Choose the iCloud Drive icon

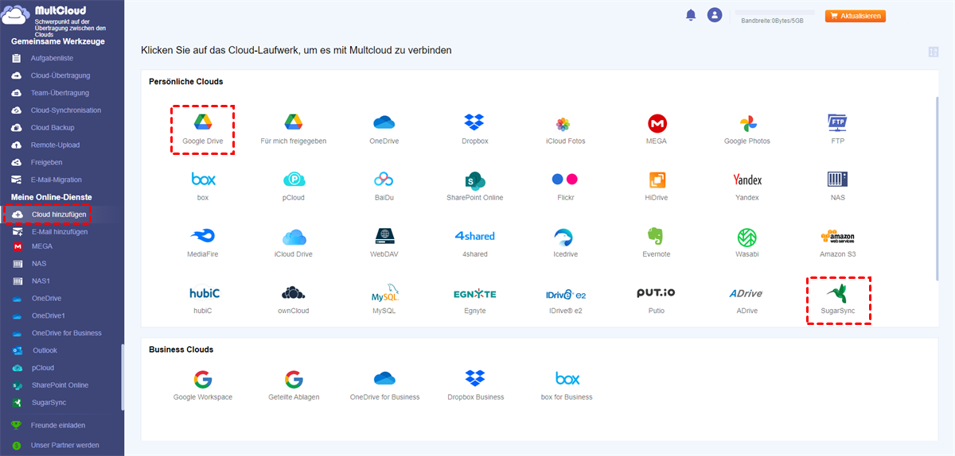pyautogui.click(x=294, y=237)
